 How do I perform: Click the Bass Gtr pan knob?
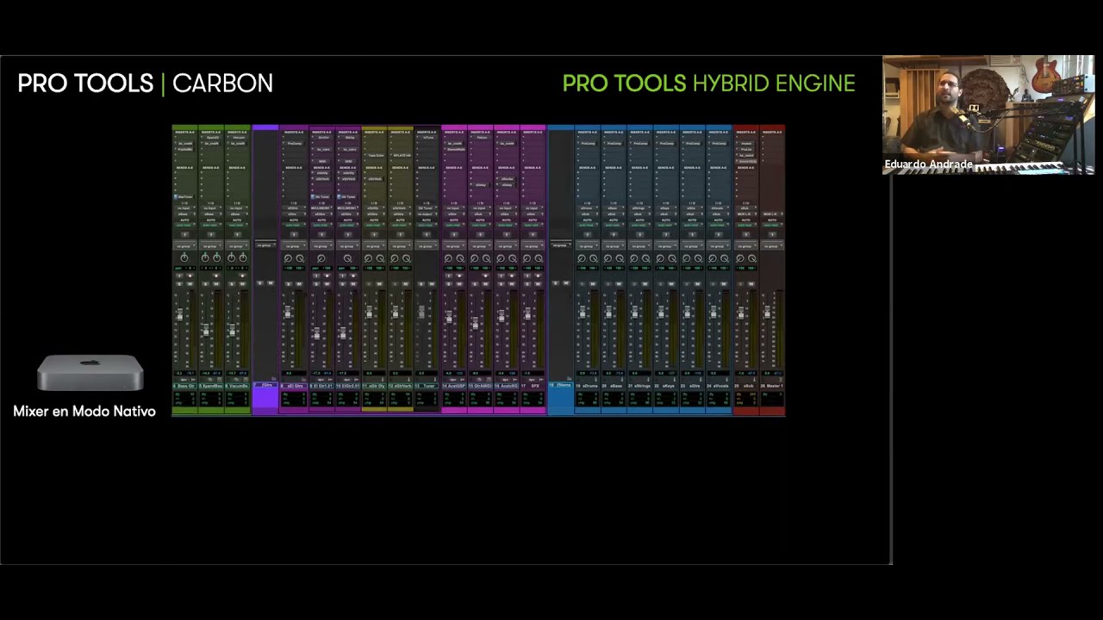click(x=184, y=258)
